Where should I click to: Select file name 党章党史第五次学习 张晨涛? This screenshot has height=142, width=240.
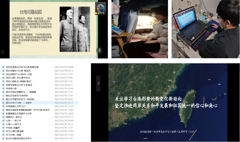click(19, 85)
